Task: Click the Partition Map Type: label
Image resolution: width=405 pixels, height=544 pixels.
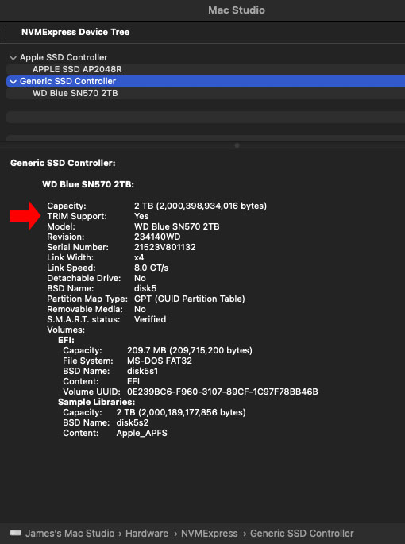Action: point(87,299)
